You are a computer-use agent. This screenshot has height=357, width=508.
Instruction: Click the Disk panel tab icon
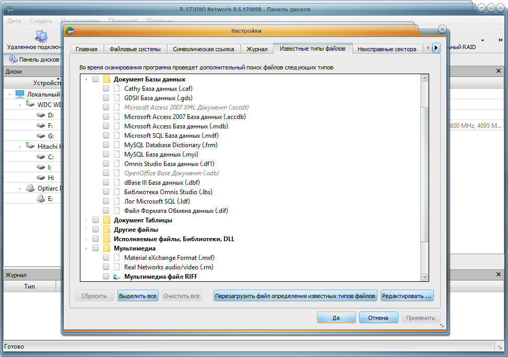[x=13, y=59]
